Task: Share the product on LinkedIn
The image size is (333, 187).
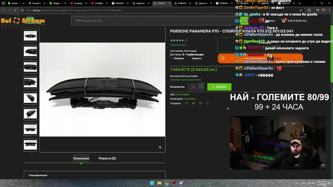Action: tap(201, 103)
